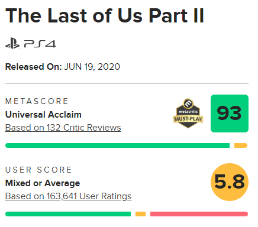Image resolution: width=258 pixels, height=227 pixels.
Task: Click yellow mixed segment of user bar
Action: point(140,214)
